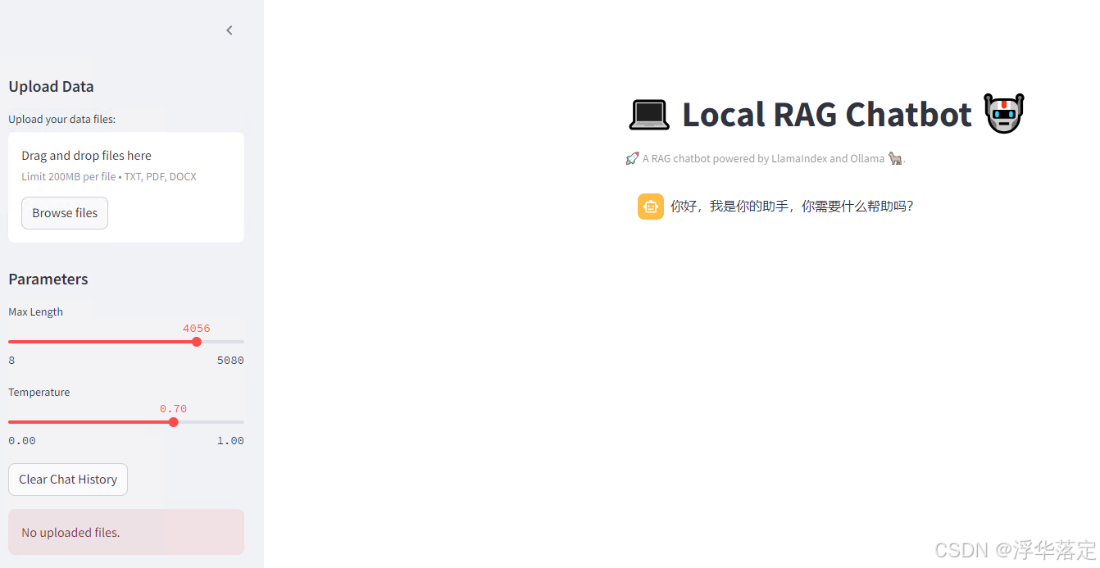Screen dimensions: 1100x568
Task: Click the 'Parameters' heading
Action: click(x=48, y=279)
